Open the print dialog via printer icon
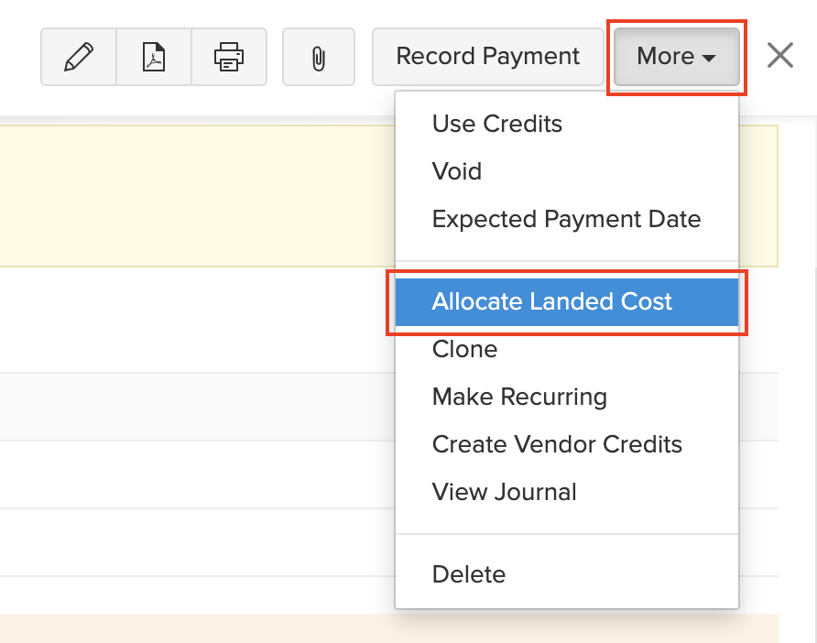The width and height of the screenshot is (817, 643). point(228,56)
